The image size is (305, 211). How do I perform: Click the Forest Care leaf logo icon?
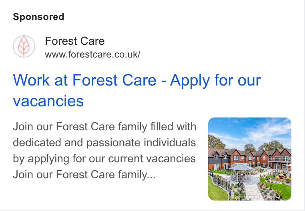point(24,46)
